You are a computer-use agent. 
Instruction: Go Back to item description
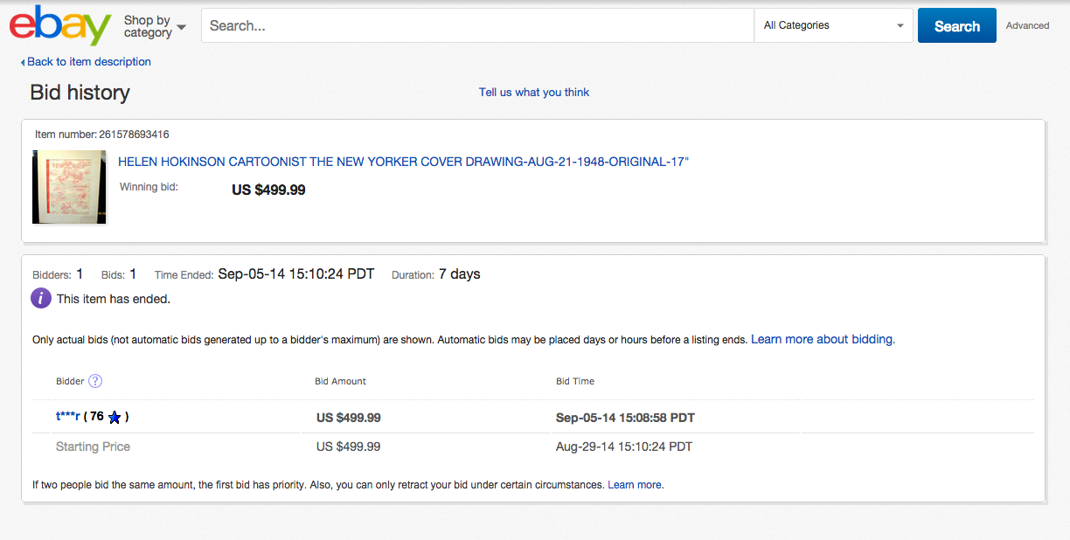pyautogui.click(x=86, y=62)
